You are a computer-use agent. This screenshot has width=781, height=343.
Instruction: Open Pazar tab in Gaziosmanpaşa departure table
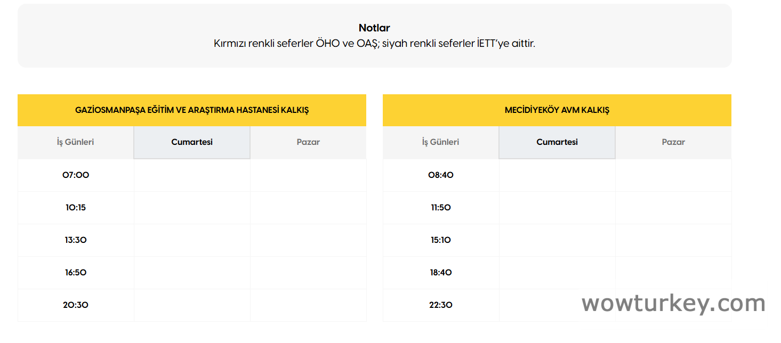coord(308,142)
